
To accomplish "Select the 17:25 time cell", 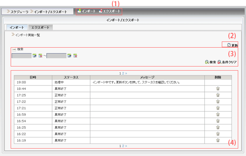I will pyautogui.click(x=33, y=95).
